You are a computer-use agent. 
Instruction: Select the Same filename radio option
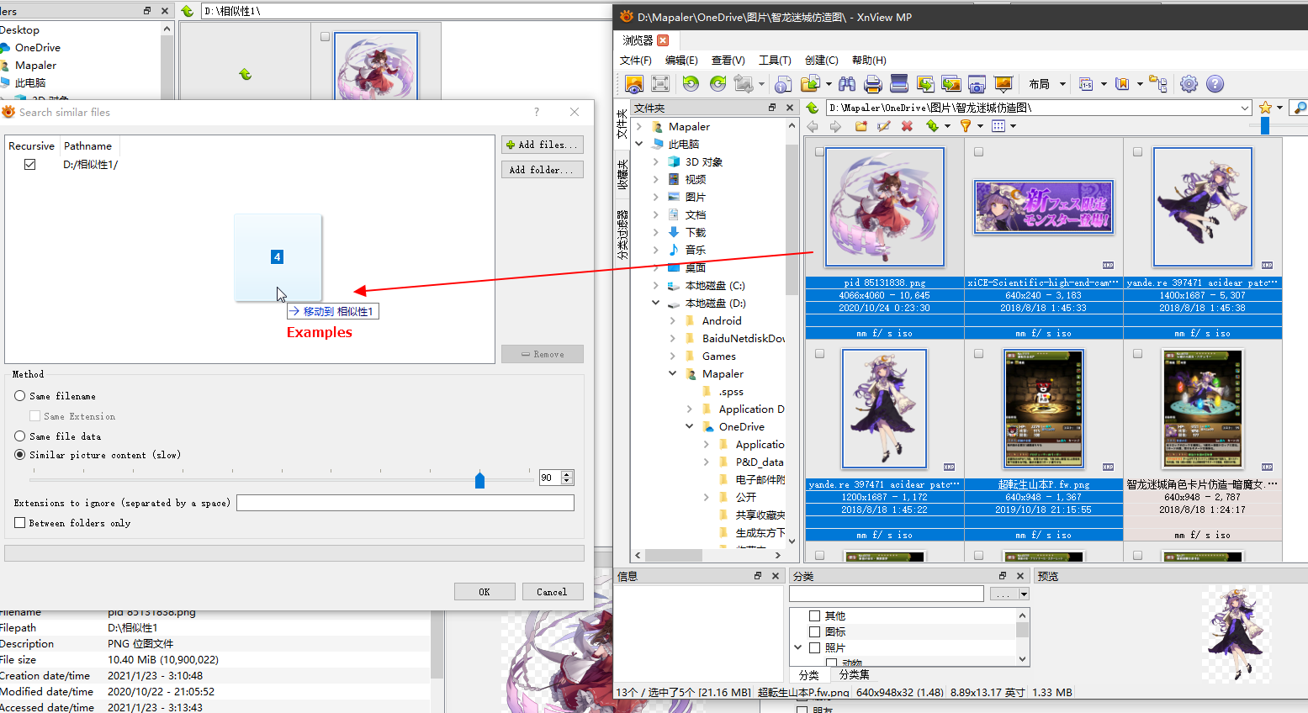(x=20, y=396)
